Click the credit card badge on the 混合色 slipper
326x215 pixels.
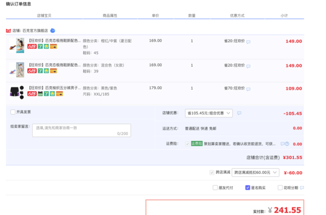(53, 71)
